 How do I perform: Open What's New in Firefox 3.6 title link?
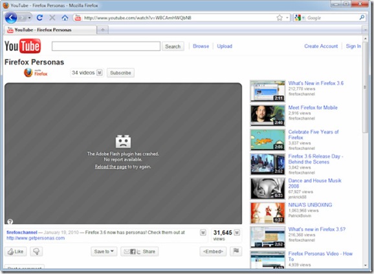(316, 83)
